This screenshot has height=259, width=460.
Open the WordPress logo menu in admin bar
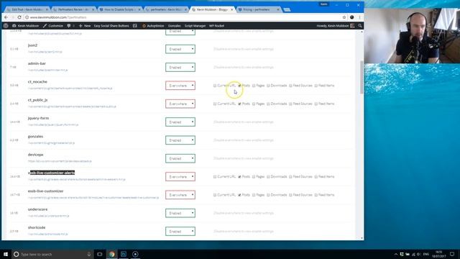[x=6, y=26]
